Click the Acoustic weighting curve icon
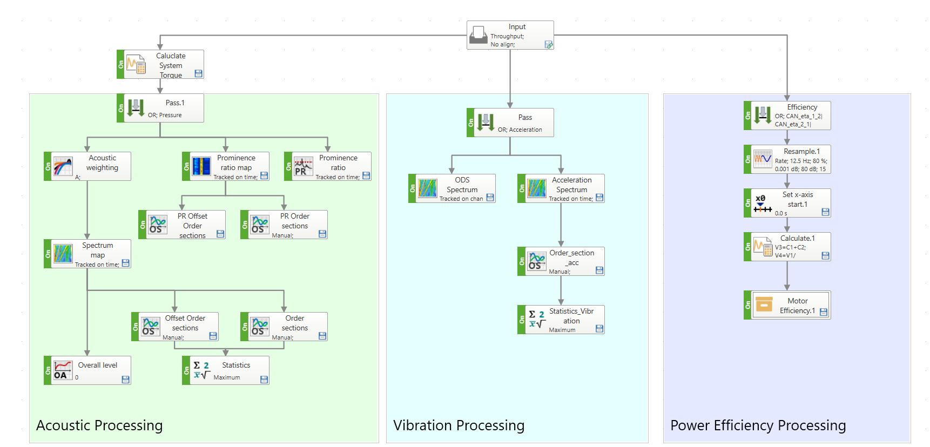Image resolution: width=930 pixels, height=447 pixels. (x=63, y=166)
